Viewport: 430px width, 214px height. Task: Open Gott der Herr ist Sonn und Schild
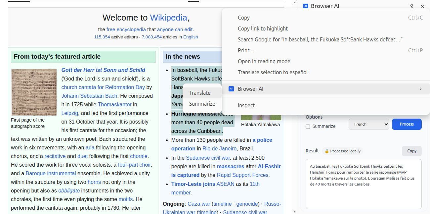click(103, 70)
